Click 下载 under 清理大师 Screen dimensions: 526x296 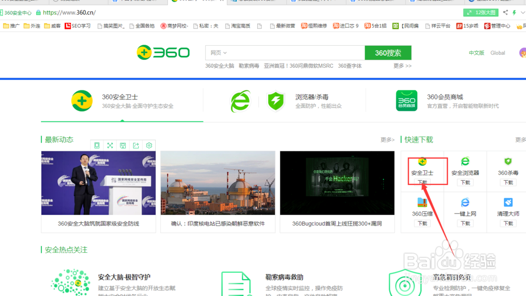coord(508,223)
